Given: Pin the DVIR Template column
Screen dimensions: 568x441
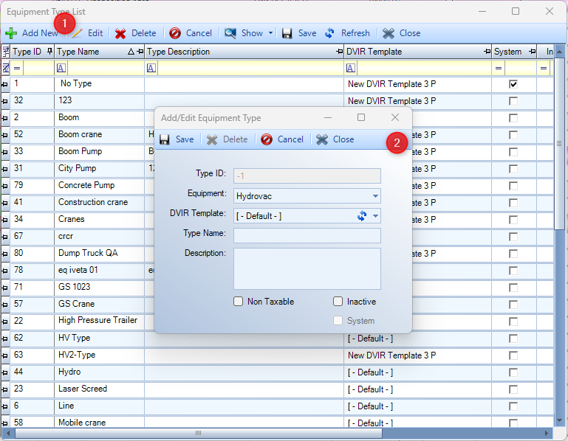Looking at the screenshot, I should click(487, 52).
